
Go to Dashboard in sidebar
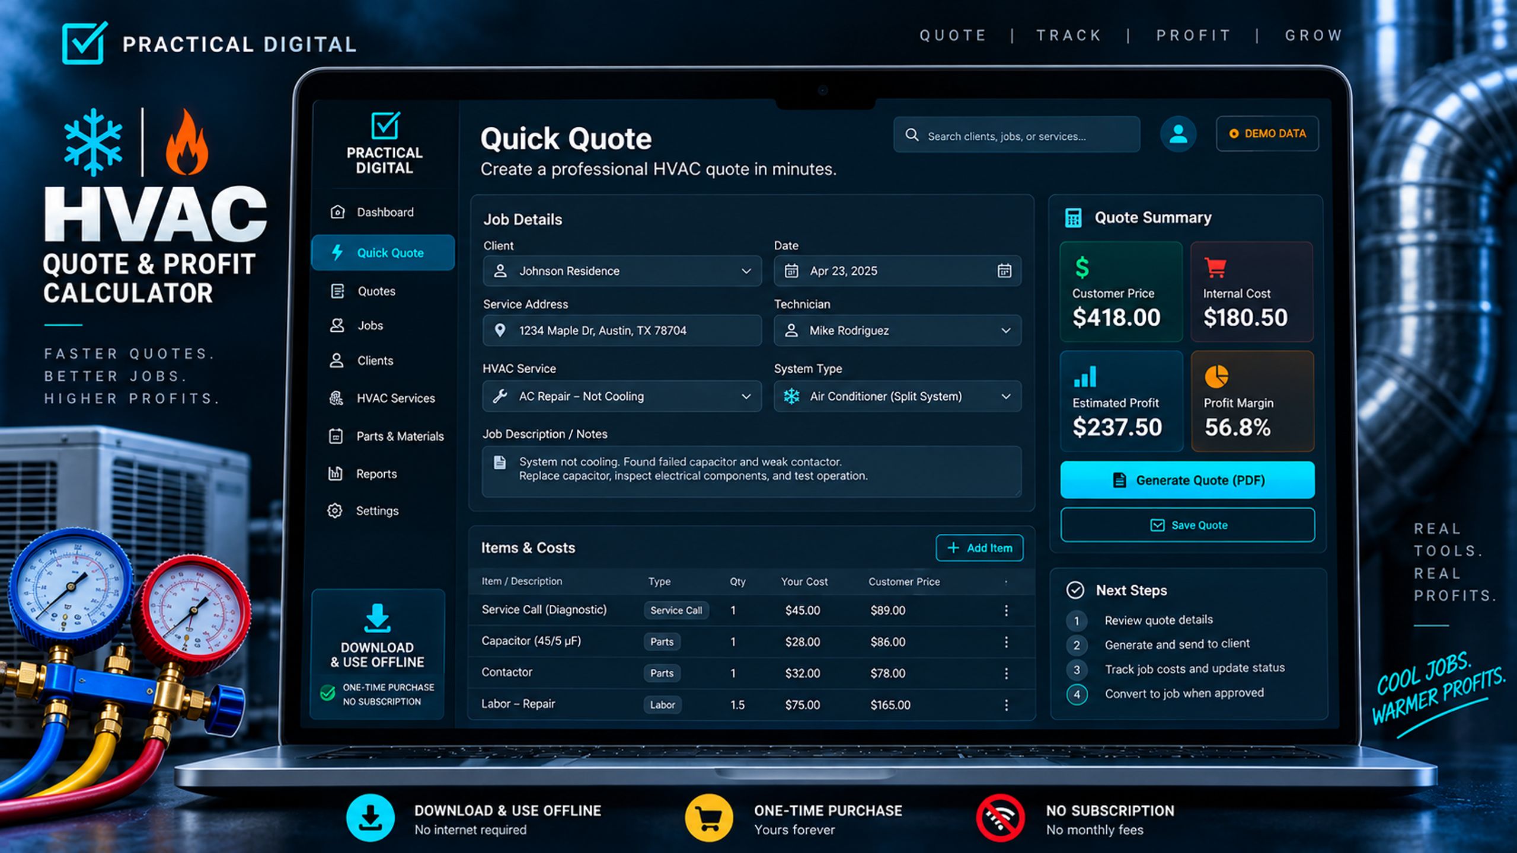pyautogui.click(x=383, y=211)
